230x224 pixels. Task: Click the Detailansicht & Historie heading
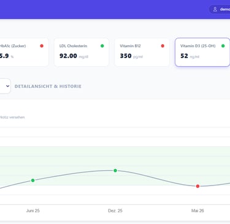48,86
